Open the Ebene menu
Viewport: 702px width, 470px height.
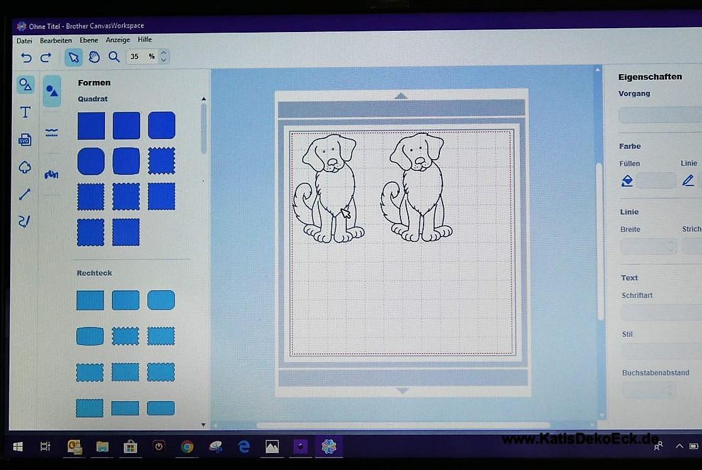(x=89, y=40)
